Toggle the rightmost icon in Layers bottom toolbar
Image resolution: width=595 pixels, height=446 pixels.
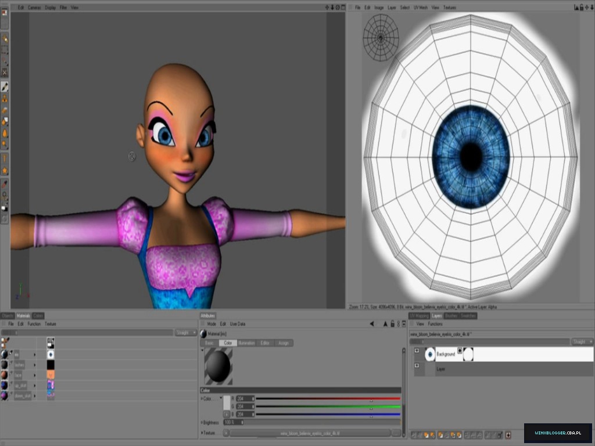click(x=508, y=435)
